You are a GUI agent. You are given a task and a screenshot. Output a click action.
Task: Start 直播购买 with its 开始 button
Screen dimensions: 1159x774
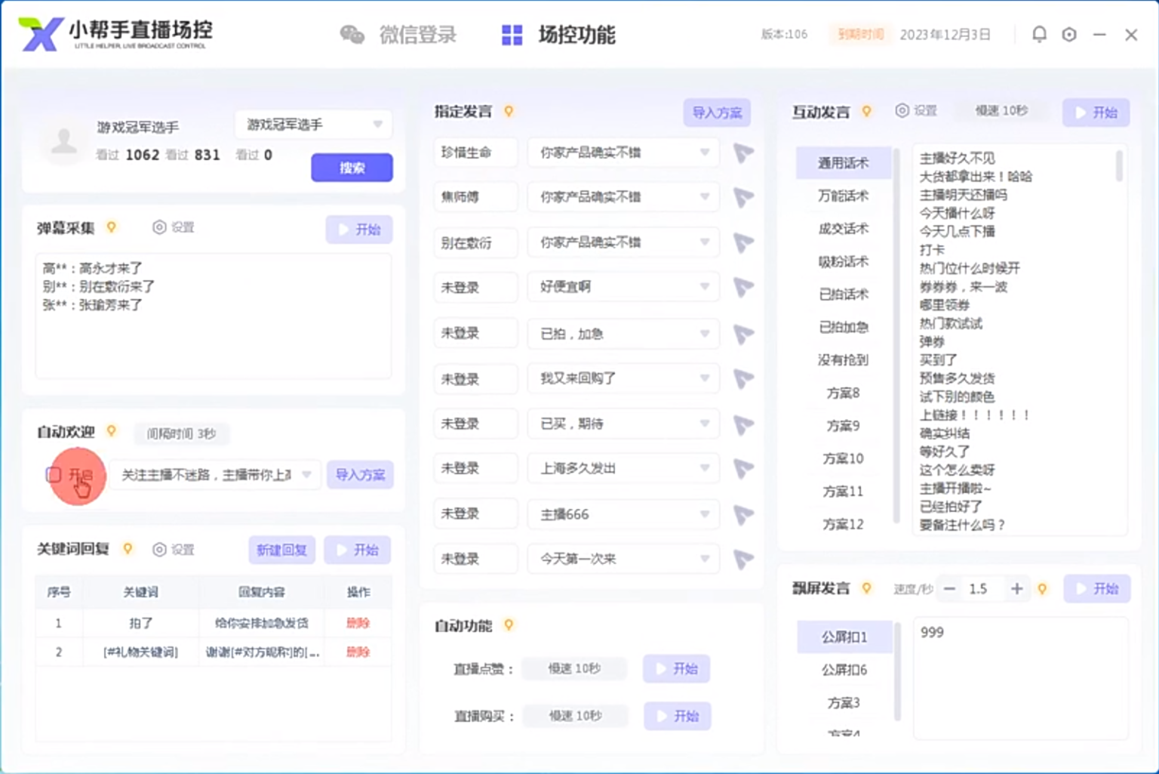tap(678, 716)
